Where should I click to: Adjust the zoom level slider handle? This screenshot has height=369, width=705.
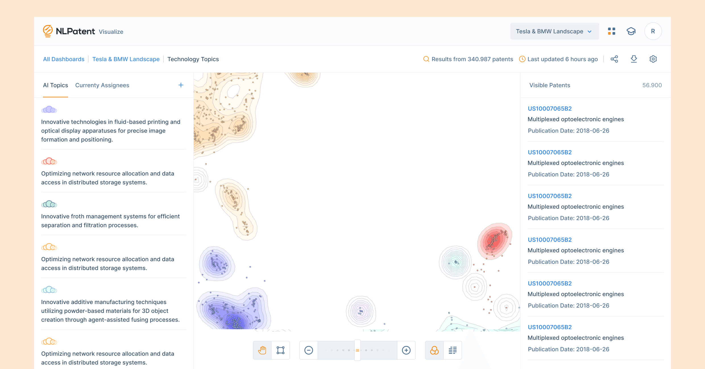tap(357, 350)
